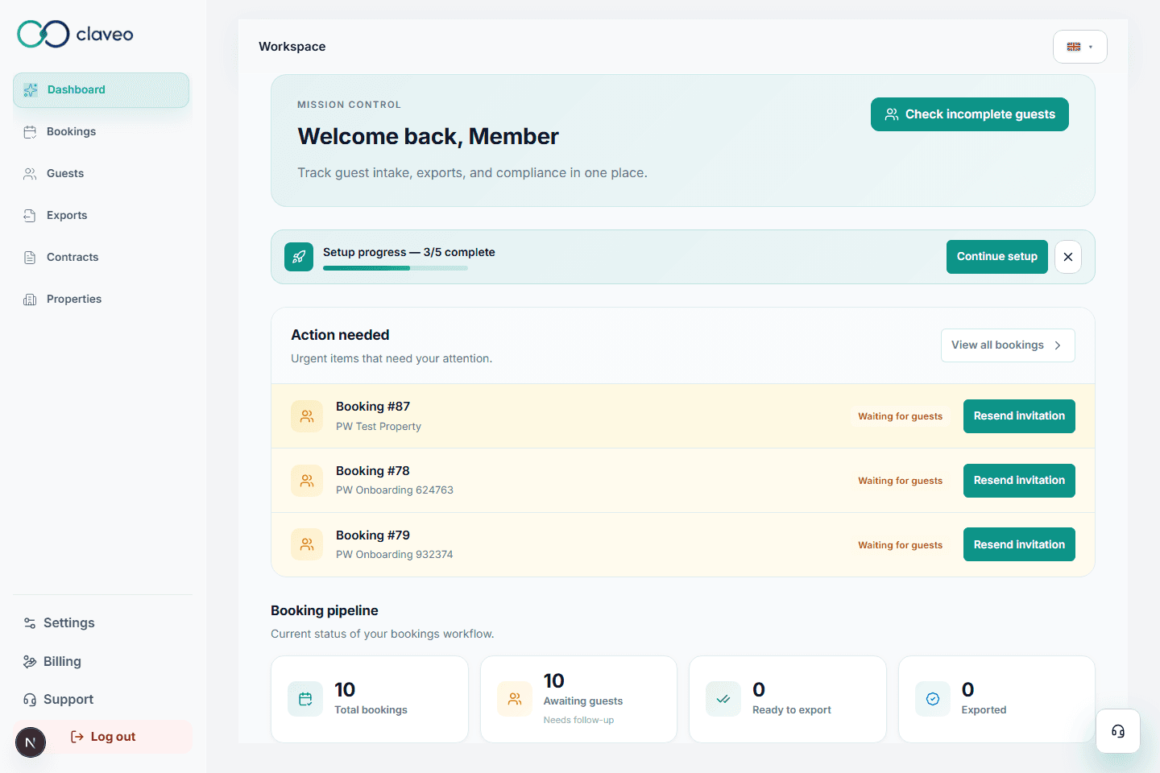
Task: Go to Billing
Action: pos(102,662)
